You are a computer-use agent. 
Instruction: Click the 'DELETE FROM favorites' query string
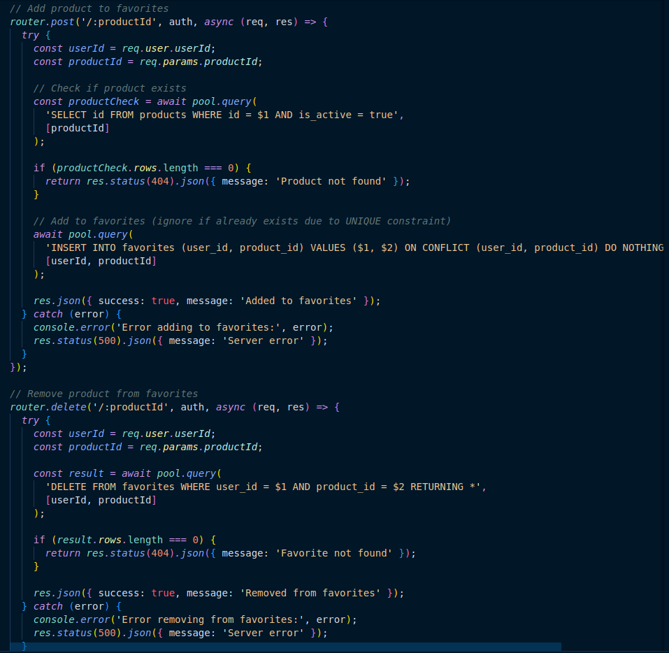tap(266, 487)
